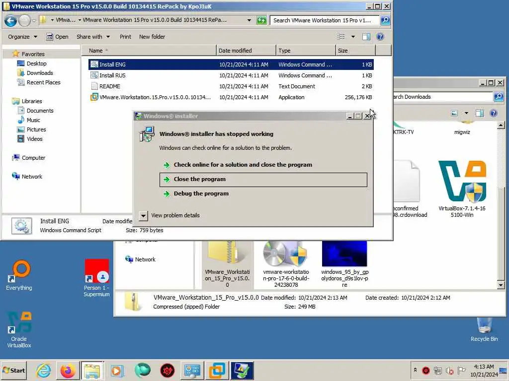
Task: Launch Internet Explorer from taskbar
Action: (44, 371)
